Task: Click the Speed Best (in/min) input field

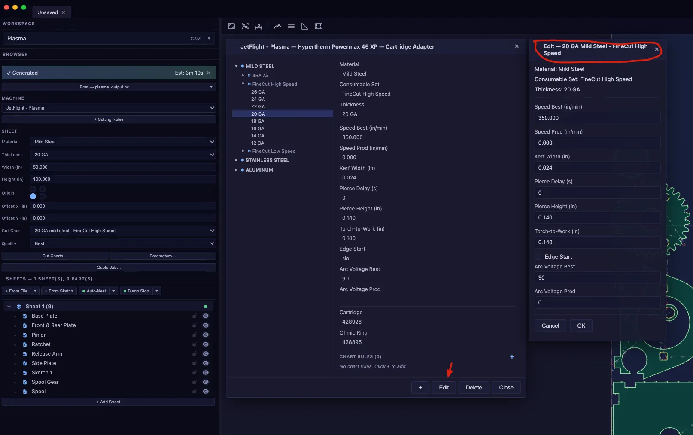Action: click(x=597, y=118)
